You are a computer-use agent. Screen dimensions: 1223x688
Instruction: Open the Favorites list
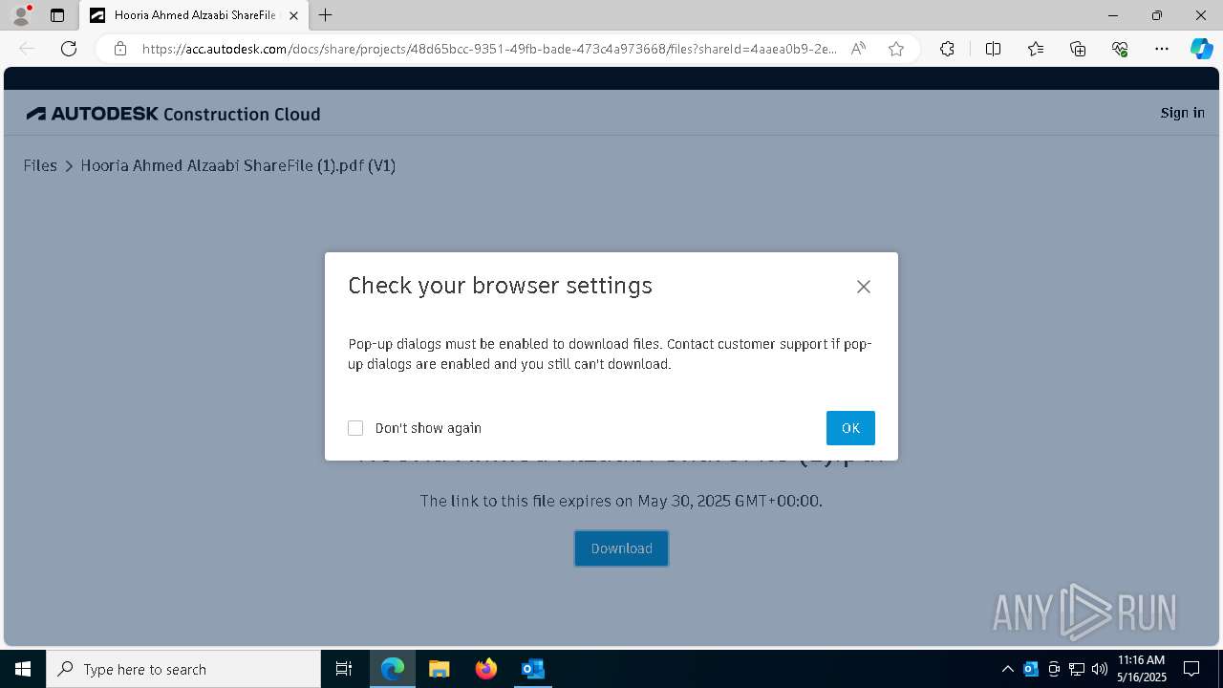point(1036,49)
